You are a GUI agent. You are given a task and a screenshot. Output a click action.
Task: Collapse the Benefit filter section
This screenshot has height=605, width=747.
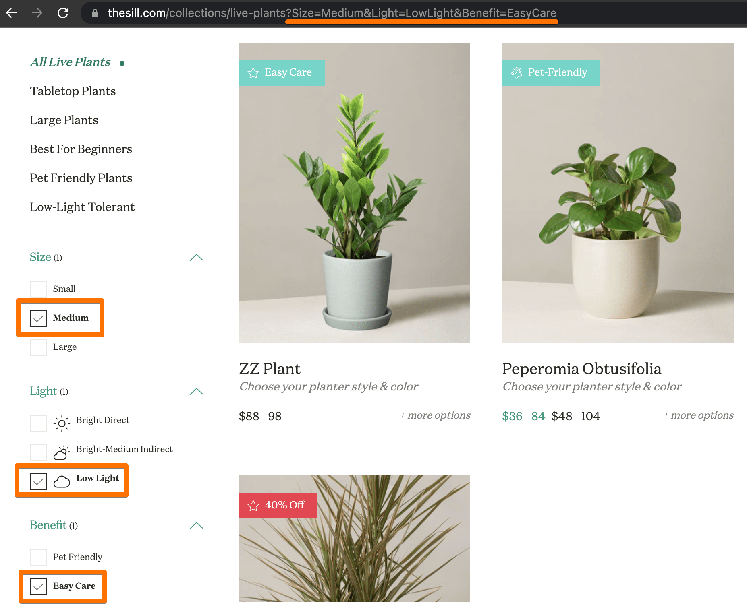click(x=197, y=526)
